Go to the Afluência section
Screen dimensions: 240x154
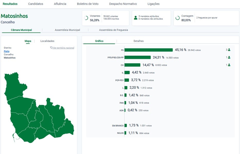pyautogui.click(x=60, y=4)
